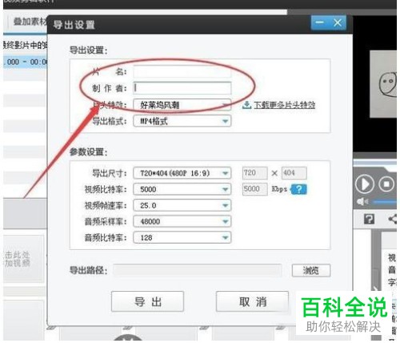Click the 下载更多片头特效 link

tap(284, 105)
